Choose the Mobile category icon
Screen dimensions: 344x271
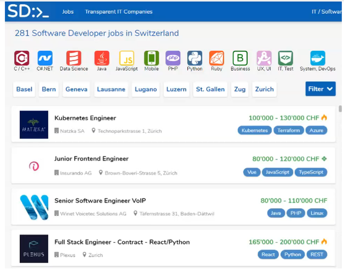tap(151, 58)
